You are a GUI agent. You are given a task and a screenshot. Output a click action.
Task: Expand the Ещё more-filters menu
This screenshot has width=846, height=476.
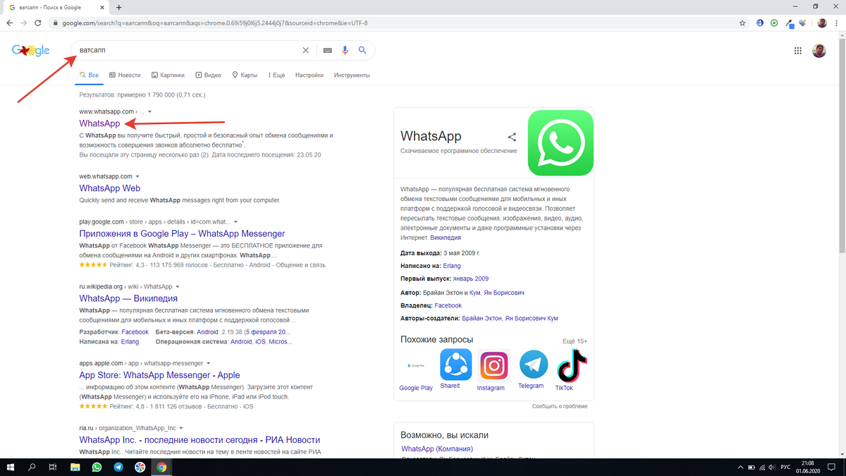click(276, 75)
